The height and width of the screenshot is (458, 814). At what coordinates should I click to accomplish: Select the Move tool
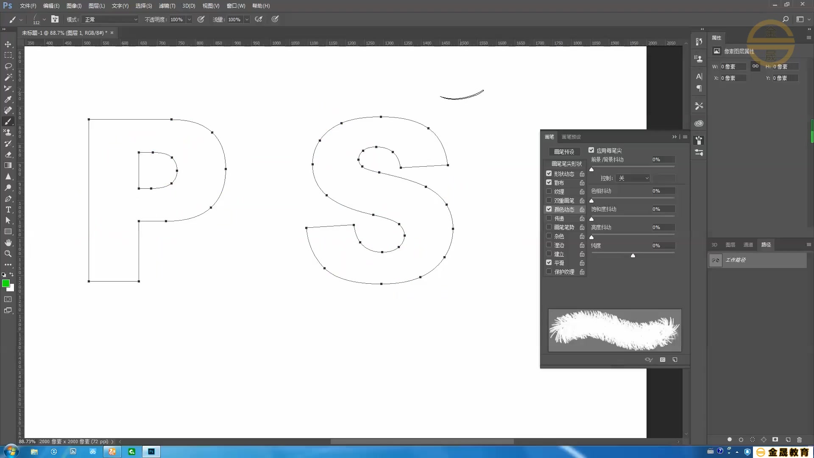click(8, 44)
